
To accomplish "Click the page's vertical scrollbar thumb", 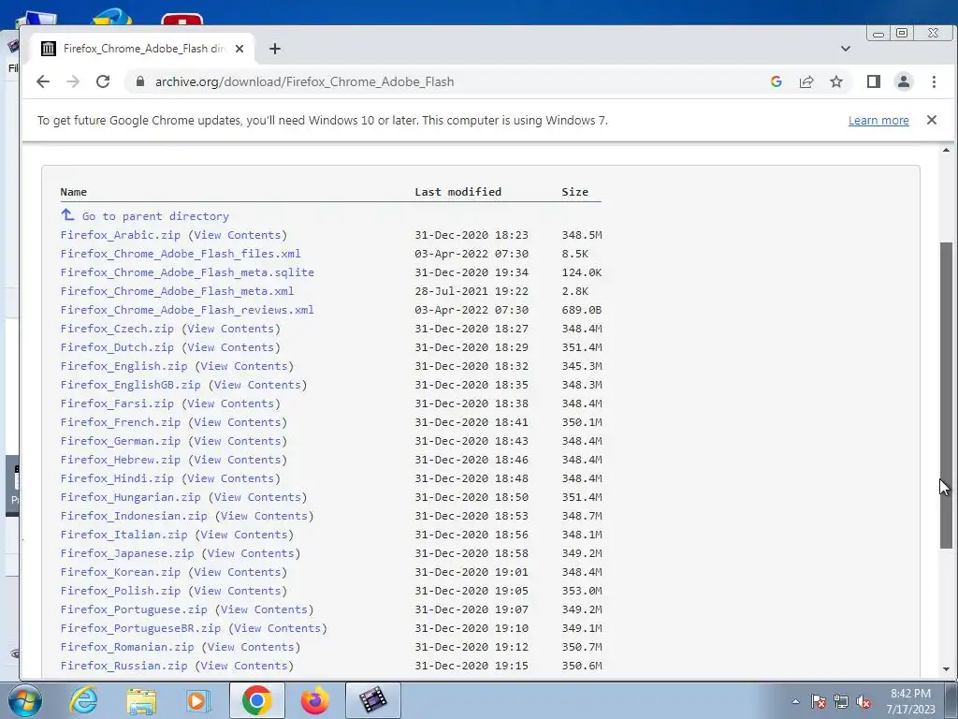I will point(946,395).
